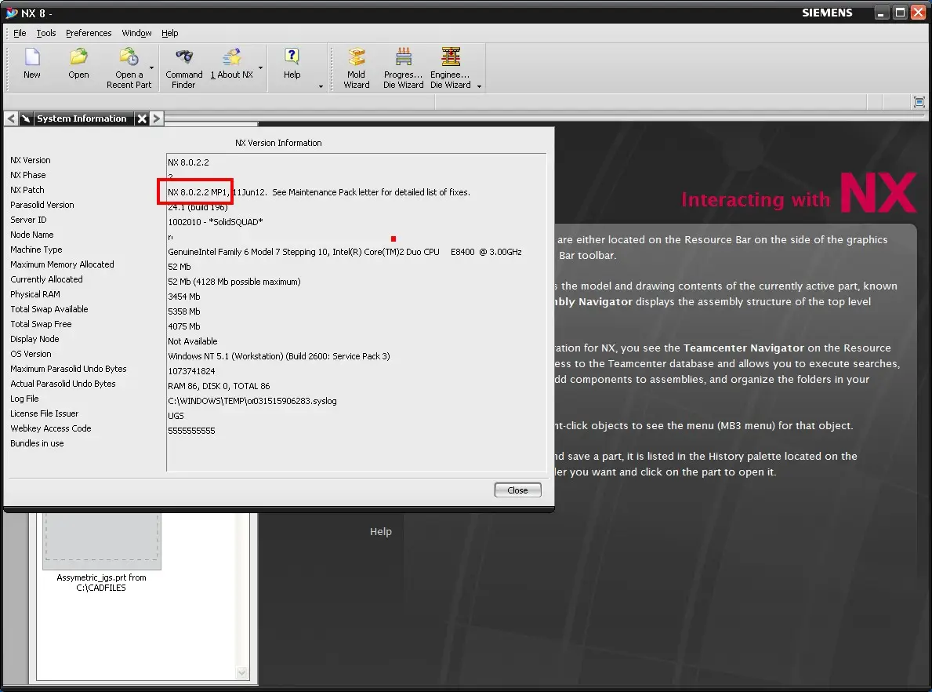Viewport: 932px width, 692px height.
Task: Toggle full screen icon at toolbar right
Action: (x=919, y=102)
